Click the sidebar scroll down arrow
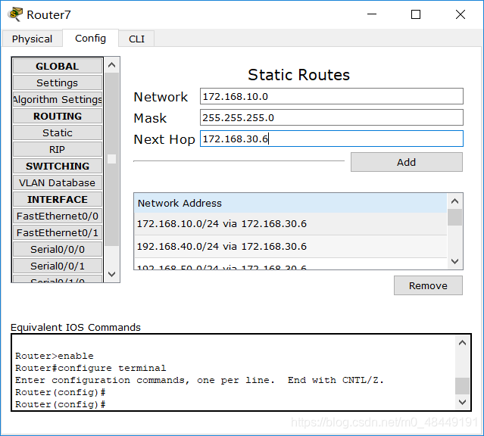This screenshot has width=484, height=436. tap(112, 274)
